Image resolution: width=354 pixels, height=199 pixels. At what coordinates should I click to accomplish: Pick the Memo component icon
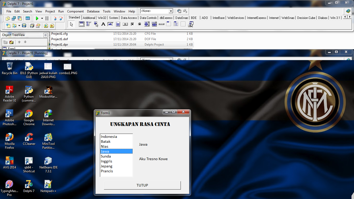pos(118,24)
